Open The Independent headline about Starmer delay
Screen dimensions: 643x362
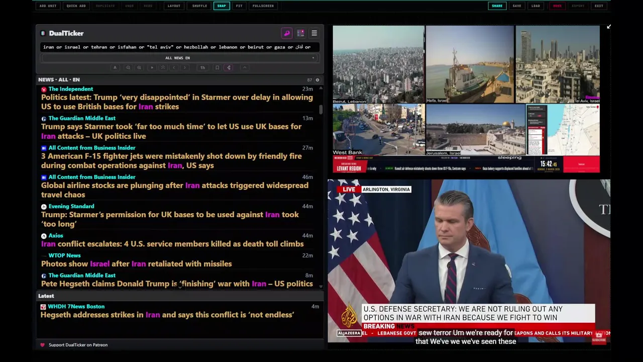[177, 102]
